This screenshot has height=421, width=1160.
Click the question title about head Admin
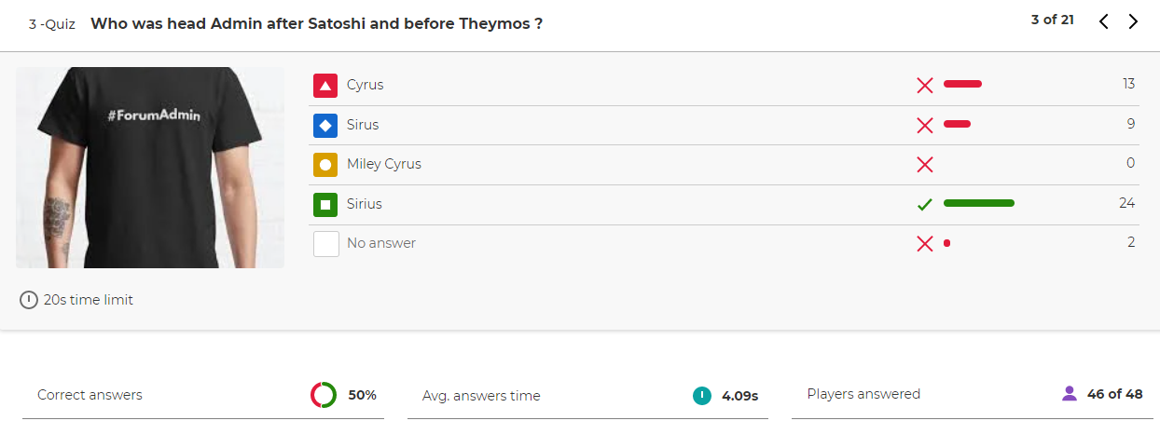click(x=317, y=23)
